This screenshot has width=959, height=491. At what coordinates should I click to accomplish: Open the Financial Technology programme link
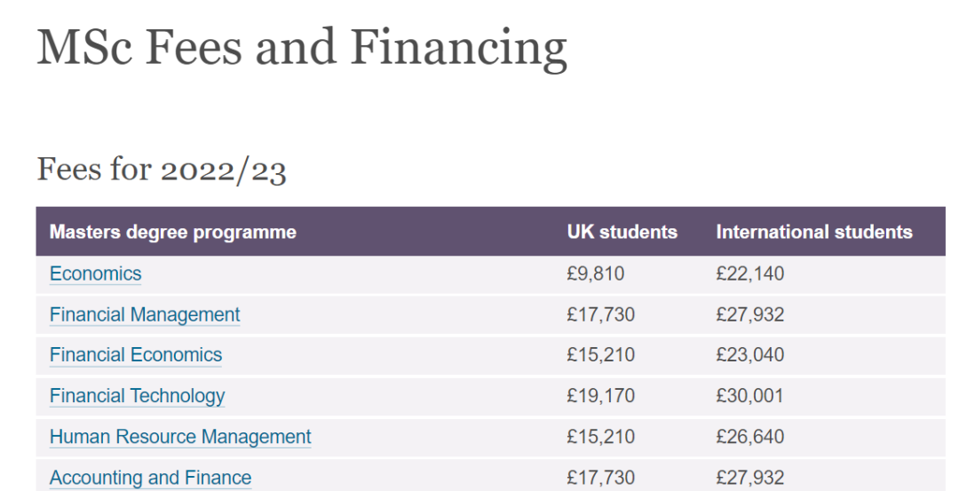click(x=137, y=396)
